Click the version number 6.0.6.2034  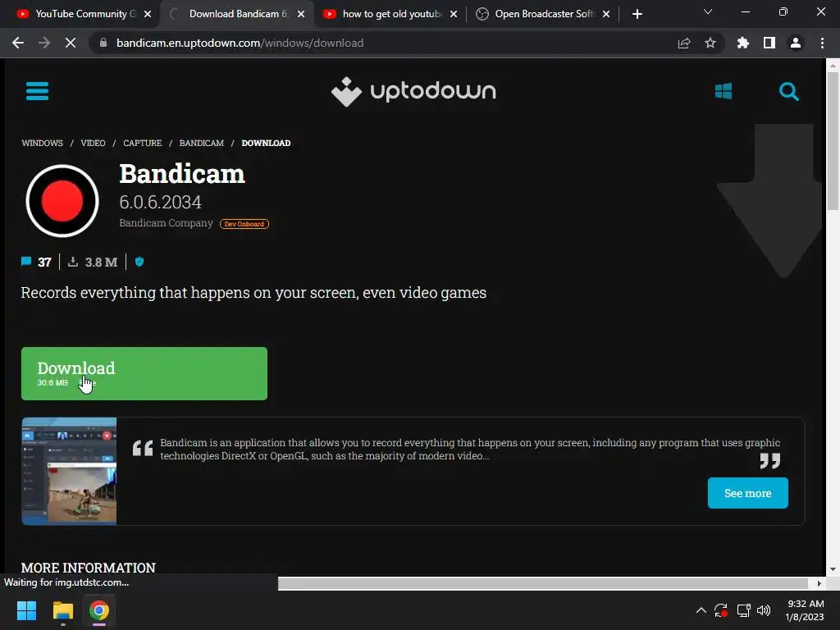coord(160,202)
